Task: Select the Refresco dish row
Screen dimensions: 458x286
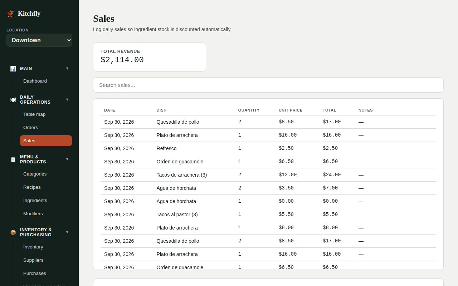Action: 268,148
